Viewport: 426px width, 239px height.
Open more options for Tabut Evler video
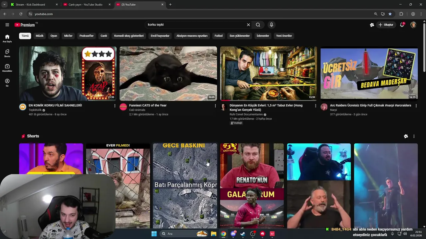pyautogui.click(x=316, y=106)
